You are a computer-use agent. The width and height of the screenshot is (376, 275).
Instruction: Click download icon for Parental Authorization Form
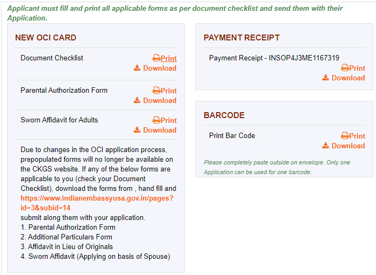(x=137, y=100)
